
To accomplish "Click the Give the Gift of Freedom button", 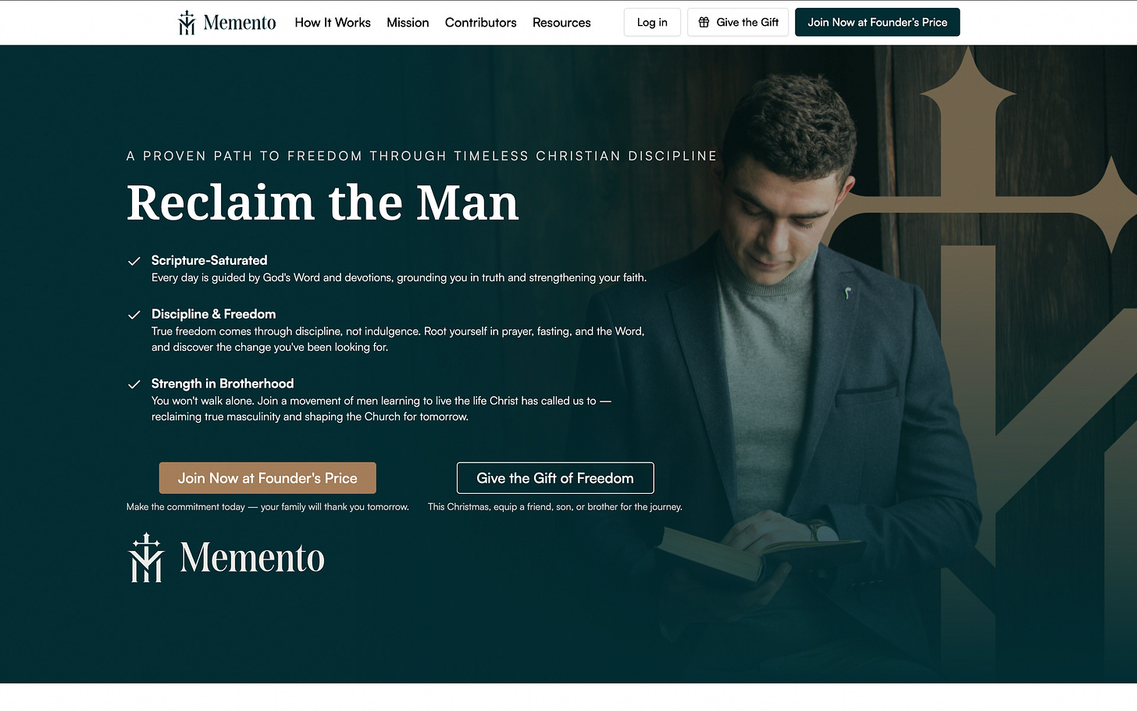I will click(x=555, y=478).
